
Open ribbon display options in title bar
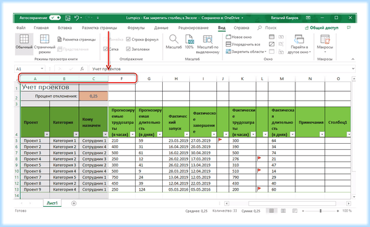[308, 18]
